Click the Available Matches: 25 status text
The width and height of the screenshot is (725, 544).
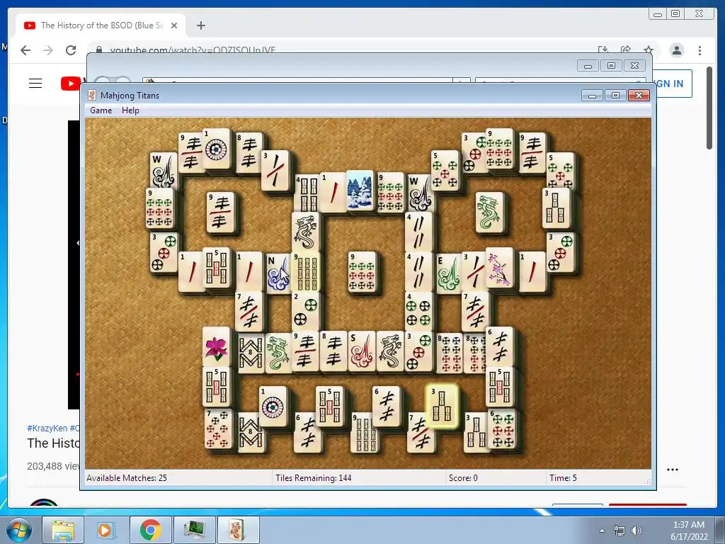click(127, 478)
